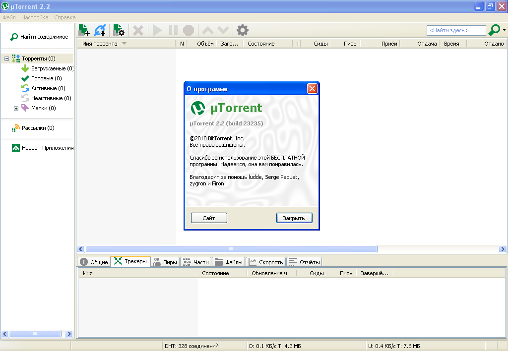Click the Add Torrent from URL icon
Image resolution: width=511 pixels, height=351 pixels.
[100, 30]
